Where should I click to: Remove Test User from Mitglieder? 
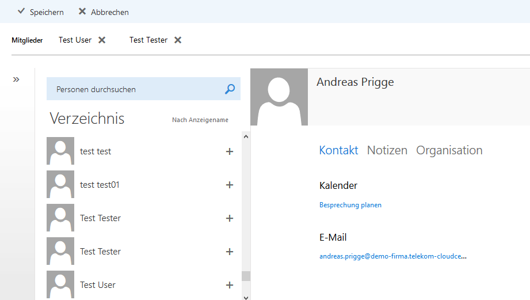click(102, 40)
